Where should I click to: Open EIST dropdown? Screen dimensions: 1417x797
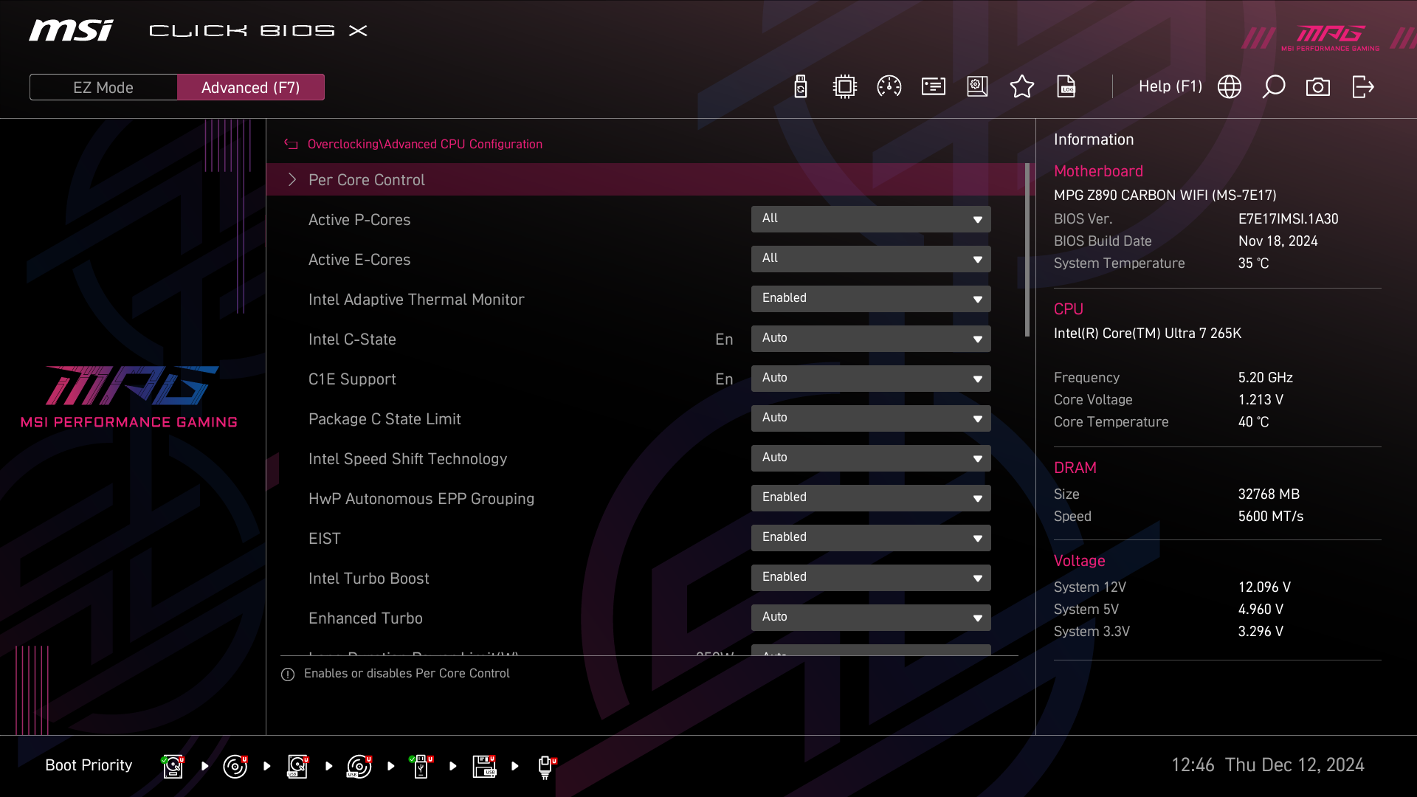[x=871, y=538]
